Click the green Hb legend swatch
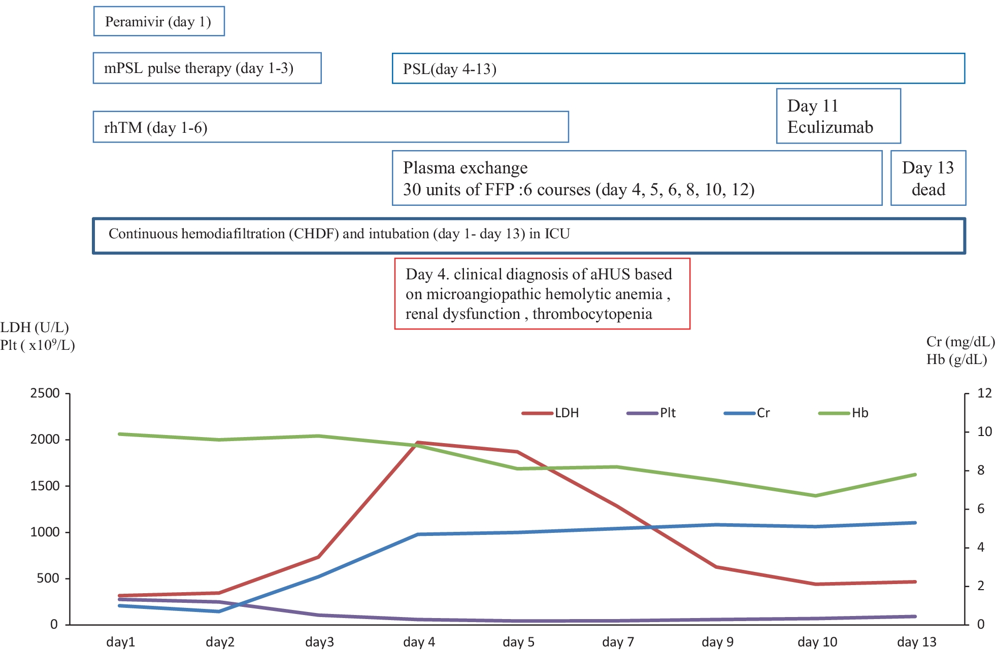The image size is (997, 651). [835, 414]
